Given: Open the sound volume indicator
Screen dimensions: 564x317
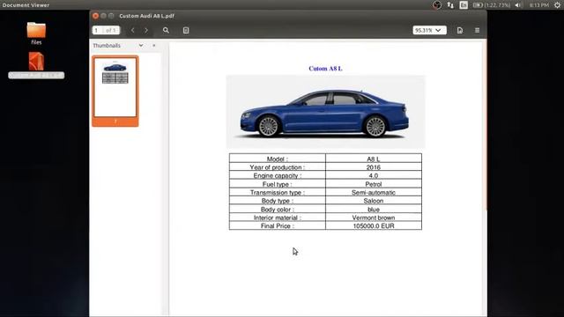Looking at the screenshot, I should [518, 5].
